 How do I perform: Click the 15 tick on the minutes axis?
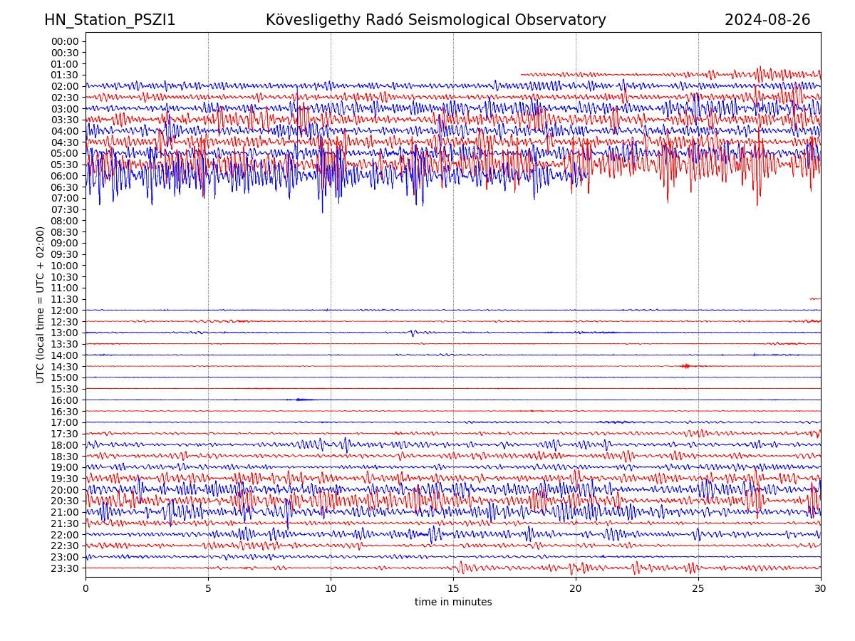(453, 588)
